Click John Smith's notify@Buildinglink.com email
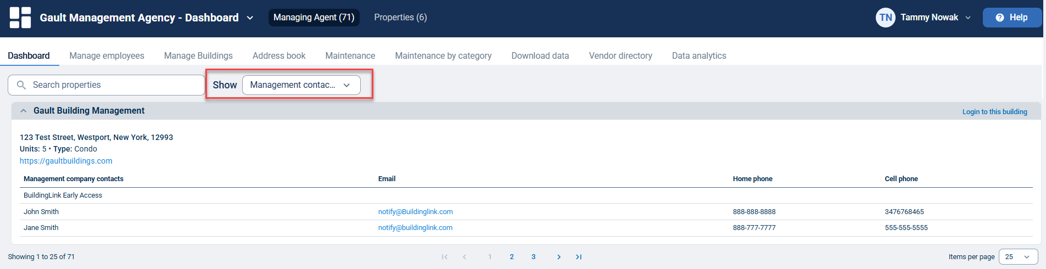The height and width of the screenshot is (269, 1046). pos(416,211)
